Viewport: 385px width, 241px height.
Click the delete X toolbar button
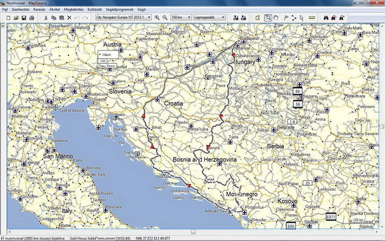coord(69,18)
